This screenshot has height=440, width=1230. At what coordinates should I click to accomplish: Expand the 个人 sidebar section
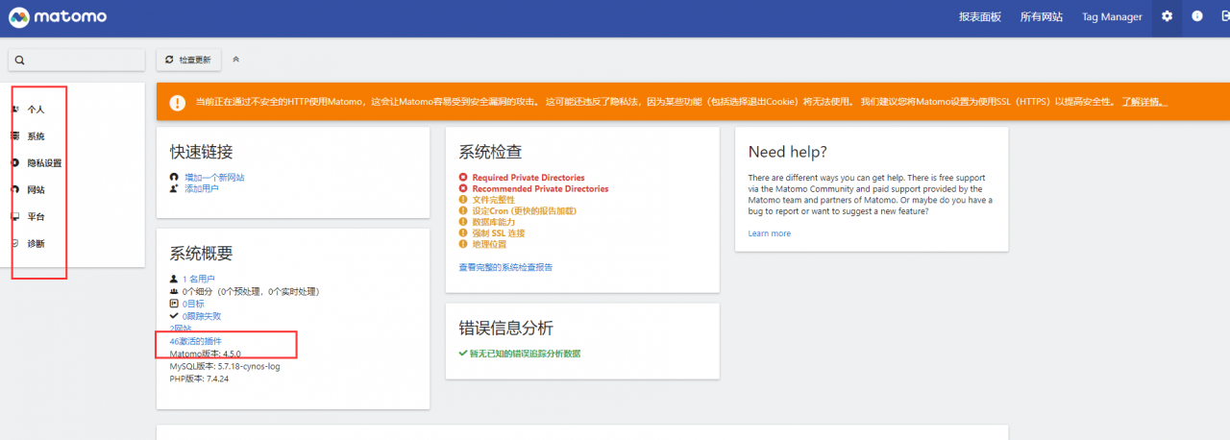click(36, 110)
